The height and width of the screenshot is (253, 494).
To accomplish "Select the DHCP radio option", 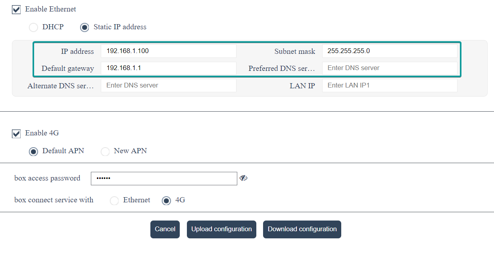I will pyautogui.click(x=34, y=27).
